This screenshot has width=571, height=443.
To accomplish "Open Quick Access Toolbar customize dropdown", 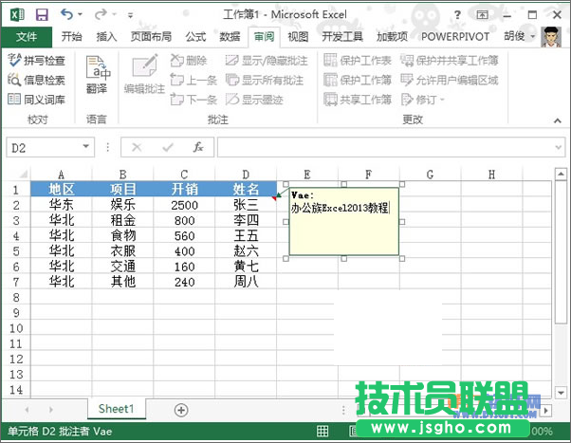I will click(130, 15).
